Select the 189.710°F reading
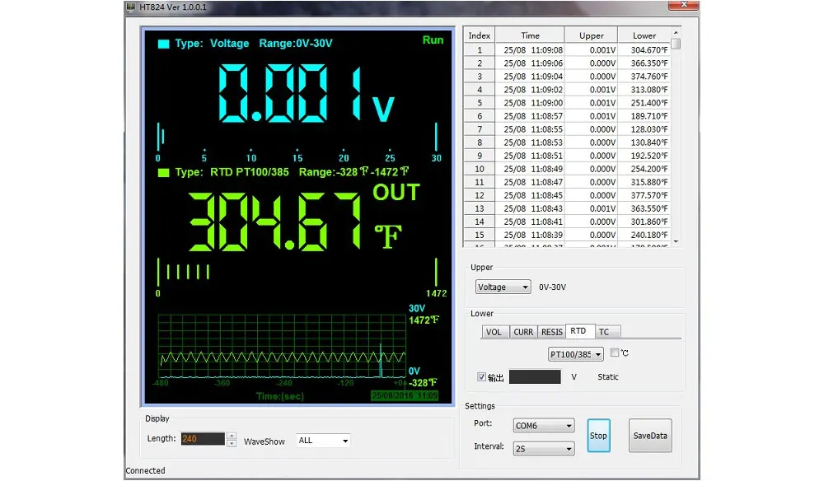The image size is (824, 481). (644, 116)
